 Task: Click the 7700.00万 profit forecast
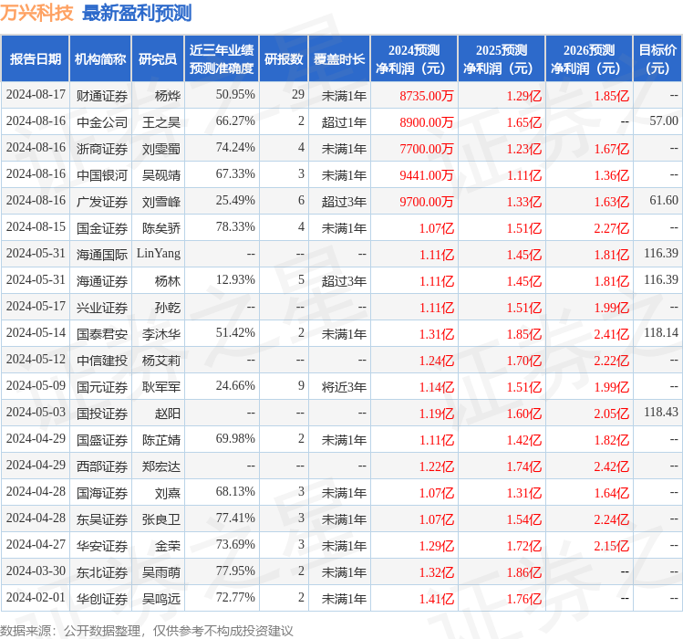[x=427, y=149]
